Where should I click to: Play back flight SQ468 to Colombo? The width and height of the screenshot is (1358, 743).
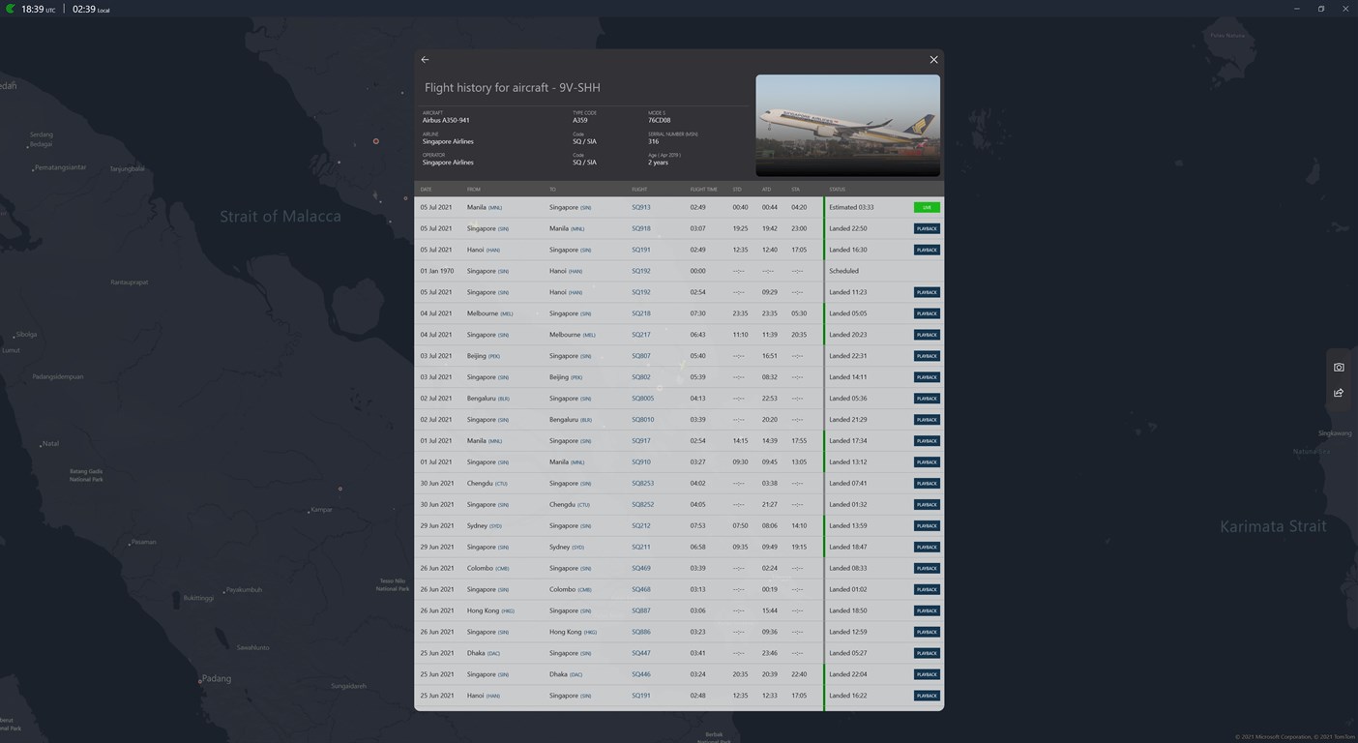tap(927, 590)
